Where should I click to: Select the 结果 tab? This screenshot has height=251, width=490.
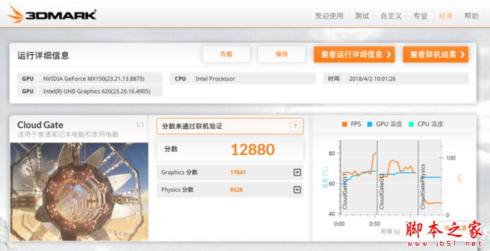point(446,16)
